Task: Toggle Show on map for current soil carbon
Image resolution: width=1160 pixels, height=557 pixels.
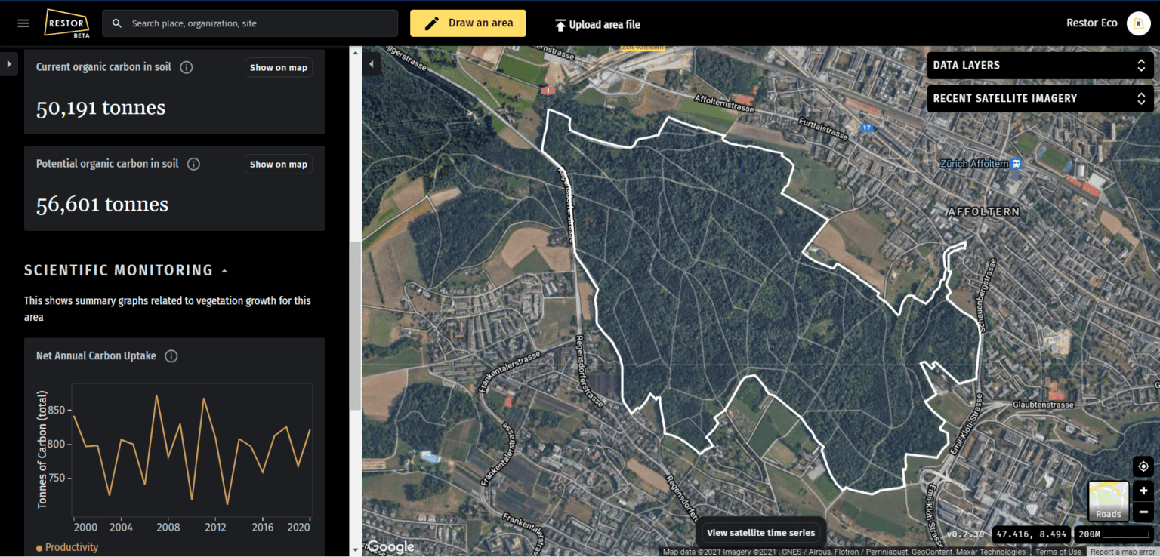Action: click(x=278, y=67)
